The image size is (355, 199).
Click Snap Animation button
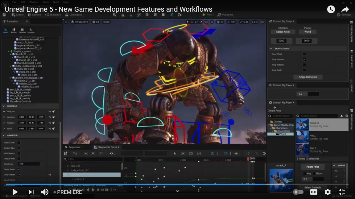point(308,77)
